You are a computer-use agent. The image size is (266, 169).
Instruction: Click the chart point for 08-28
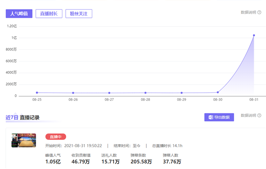tap(145, 93)
